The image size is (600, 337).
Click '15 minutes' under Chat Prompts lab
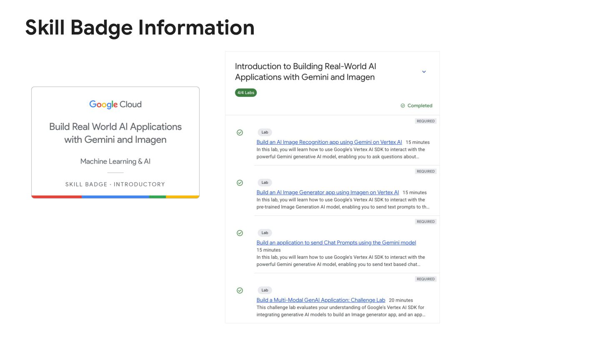[x=269, y=250]
